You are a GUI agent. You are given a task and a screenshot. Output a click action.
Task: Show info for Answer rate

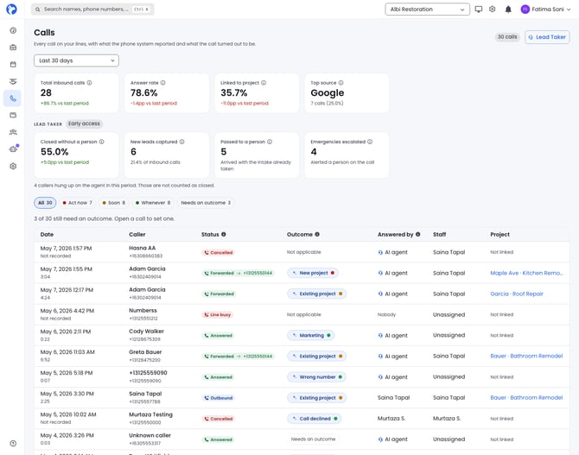pos(162,83)
